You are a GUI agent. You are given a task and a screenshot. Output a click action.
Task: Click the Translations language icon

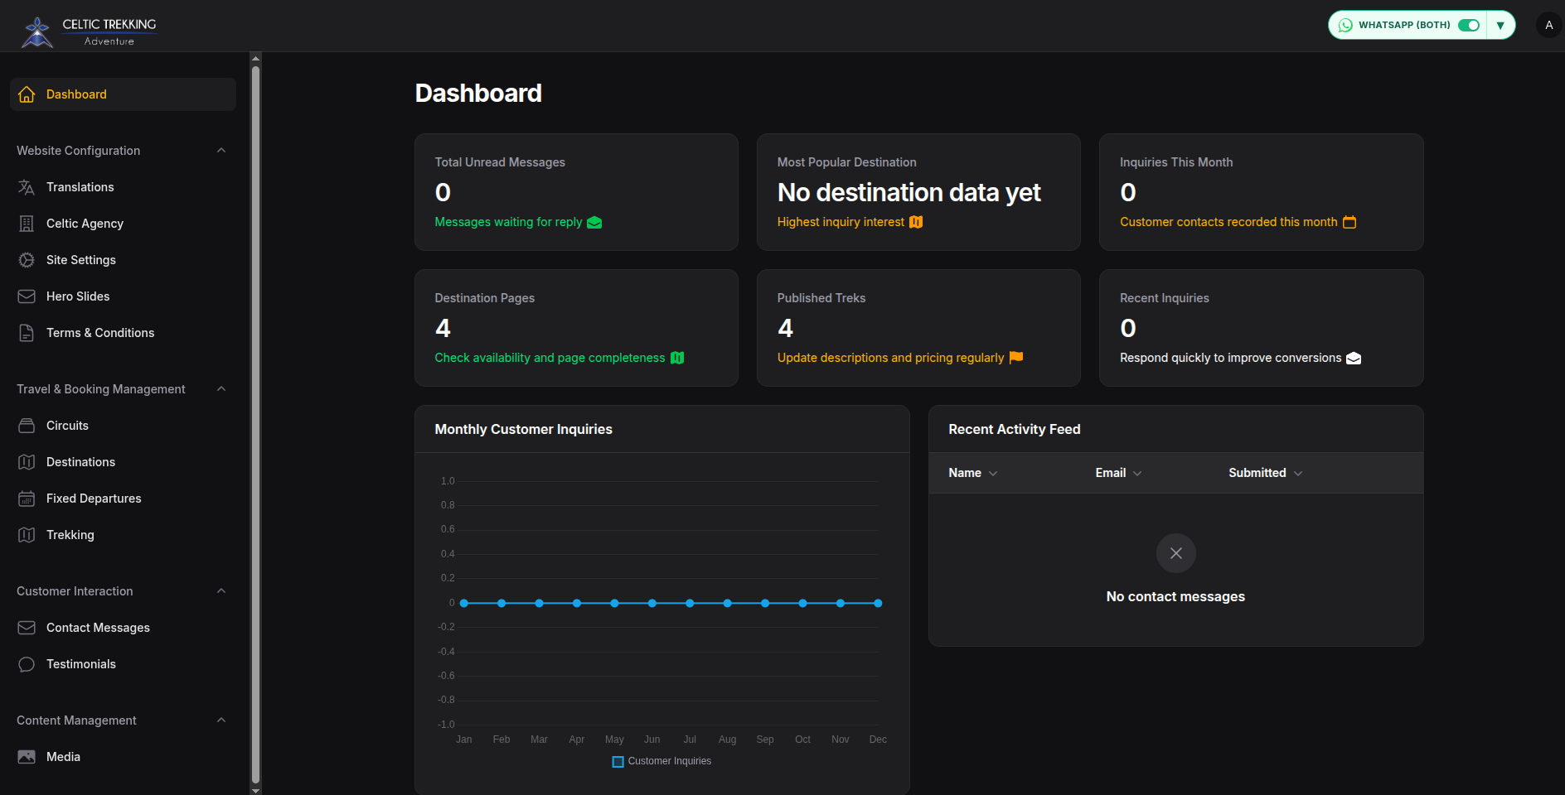pyautogui.click(x=27, y=187)
